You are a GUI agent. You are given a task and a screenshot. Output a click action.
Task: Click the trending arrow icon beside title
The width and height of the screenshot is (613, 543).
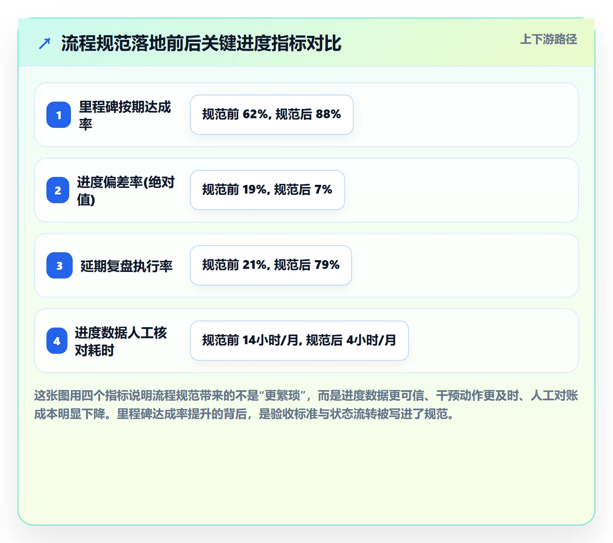[x=45, y=43]
